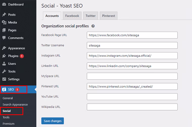Click the empty Wikipedia URL field
Image resolution: width=192 pixels, height=127 pixels.
[x=132, y=107]
